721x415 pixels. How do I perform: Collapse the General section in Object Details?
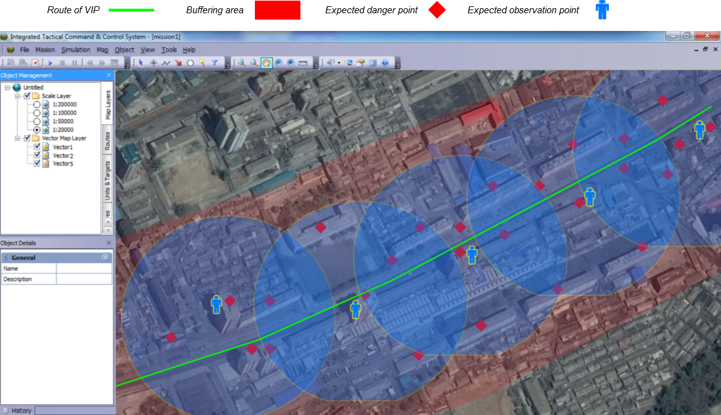[x=107, y=257]
